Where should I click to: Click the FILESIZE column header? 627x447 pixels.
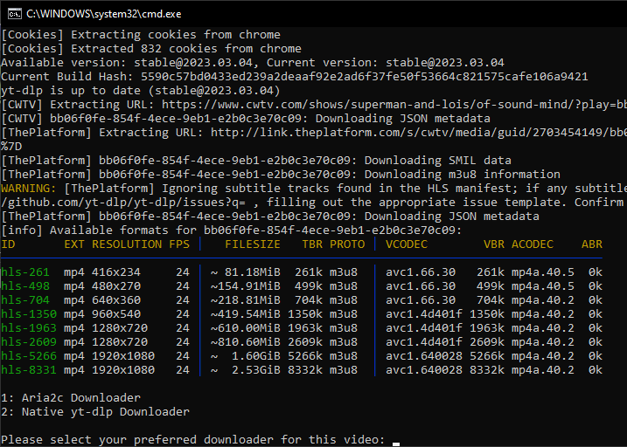253,244
